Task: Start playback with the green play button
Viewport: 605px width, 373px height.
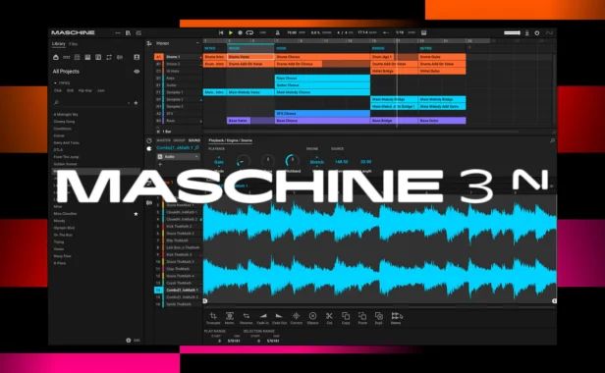Action: [x=231, y=32]
